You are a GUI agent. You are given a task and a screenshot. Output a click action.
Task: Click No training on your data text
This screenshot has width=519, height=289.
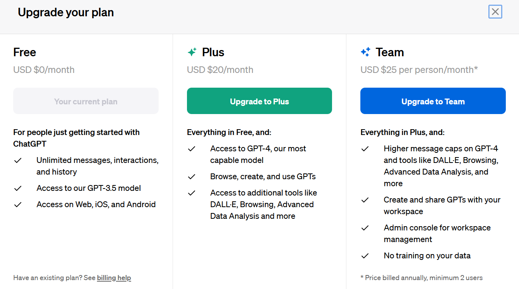(427, 256)
